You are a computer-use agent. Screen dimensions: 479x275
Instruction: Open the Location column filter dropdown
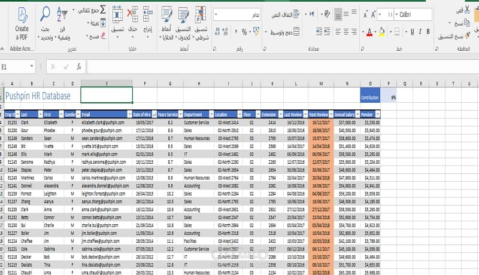[x=240, y=114]
